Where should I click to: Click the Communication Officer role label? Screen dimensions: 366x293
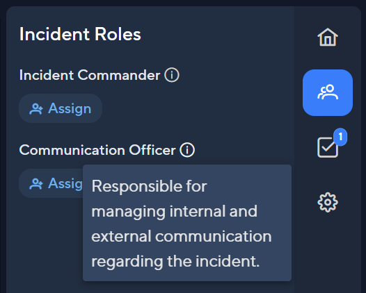(x=97, y=150)
